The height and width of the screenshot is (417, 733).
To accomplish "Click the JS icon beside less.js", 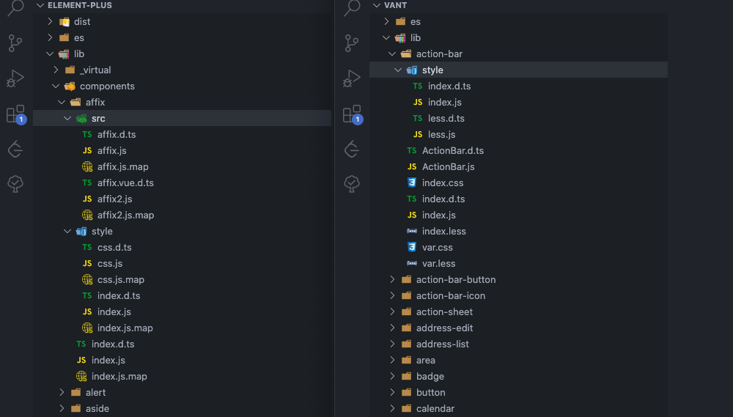I will pos(418,134).
